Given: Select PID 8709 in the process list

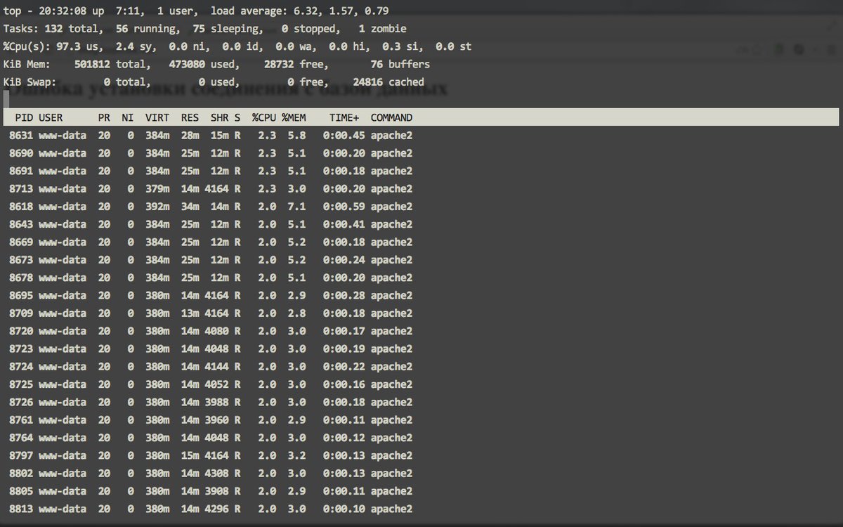Looking at the screenshot, I should 21,313.
